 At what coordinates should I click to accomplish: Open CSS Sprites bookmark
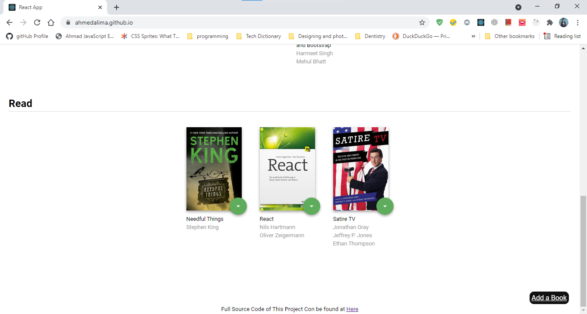pyautogui.click(x=151, y=36)
